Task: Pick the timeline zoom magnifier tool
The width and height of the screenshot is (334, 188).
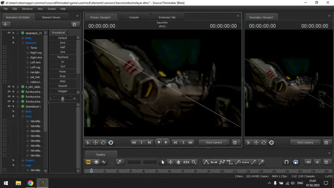Action: pyautogui.click(x=194, y=162)
